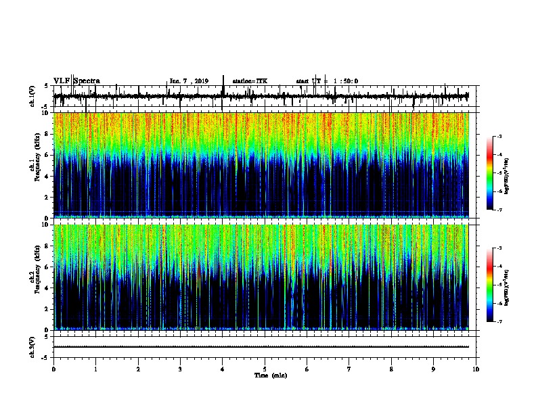Click the time axis tick label "9" minutes
Viewport: 536px width, 414px height.
433,369
